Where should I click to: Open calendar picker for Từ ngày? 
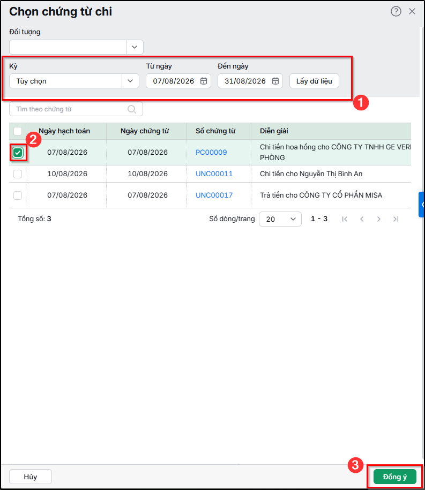pyautogui.click(x=203, y=81)
